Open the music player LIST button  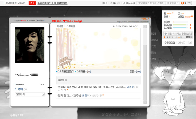coord(188,37)
